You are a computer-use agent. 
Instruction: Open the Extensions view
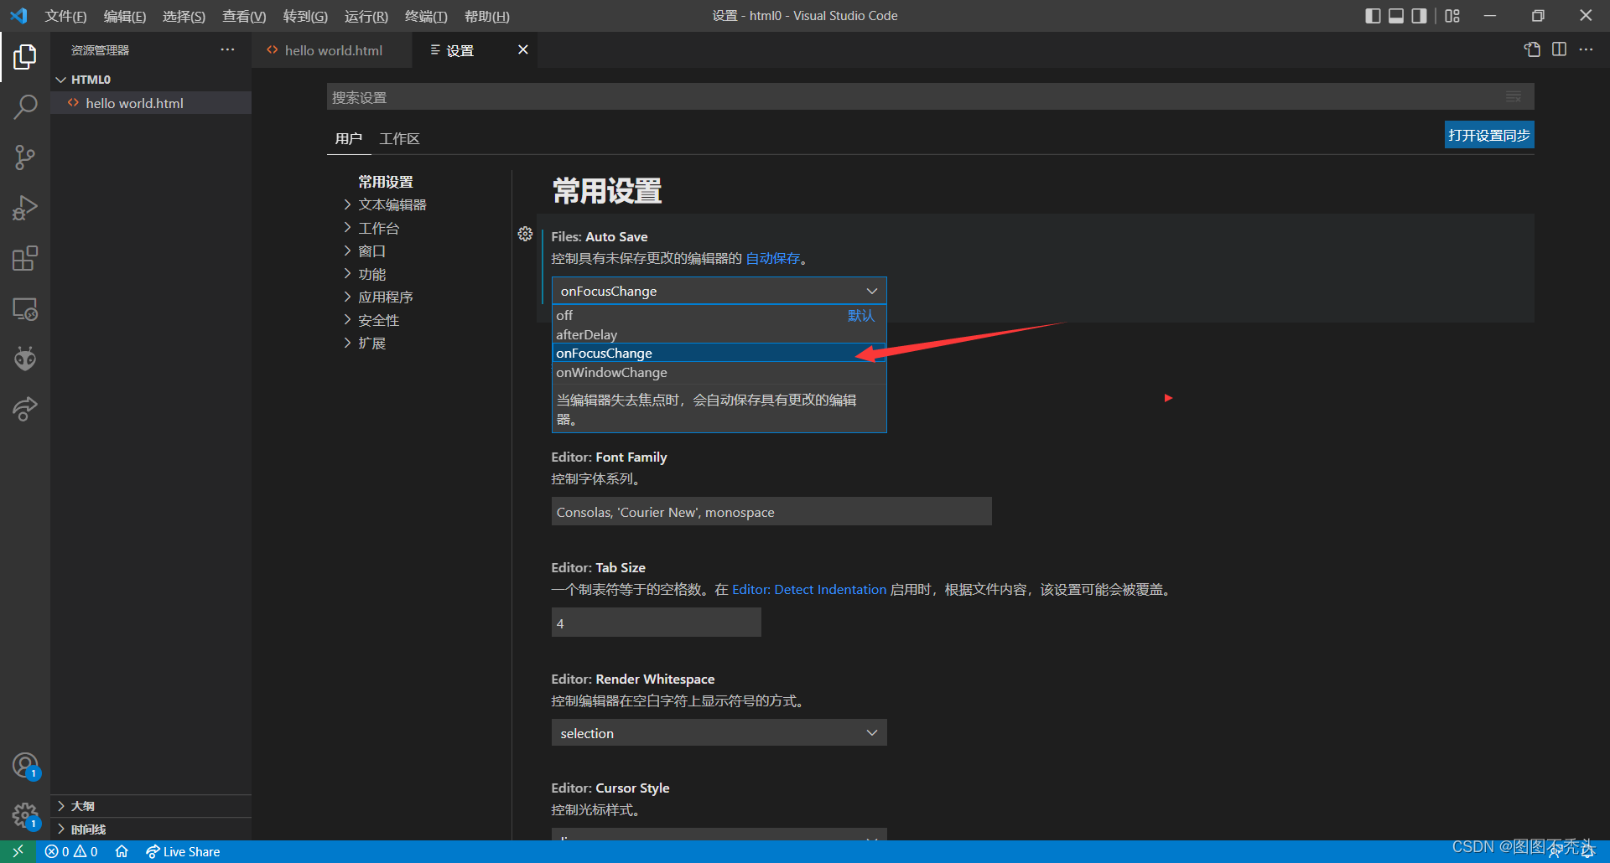(25, 258)
